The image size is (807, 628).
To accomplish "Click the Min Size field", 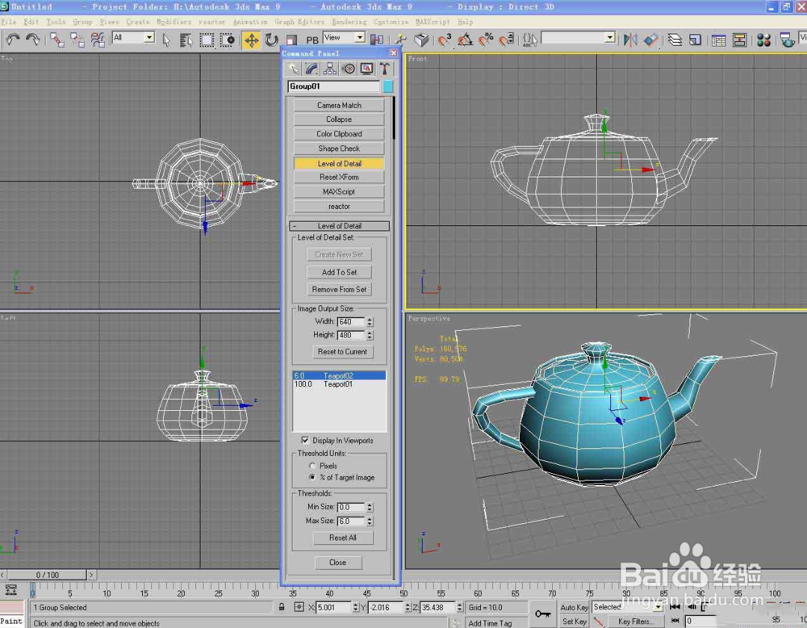I will coord(351,508).
